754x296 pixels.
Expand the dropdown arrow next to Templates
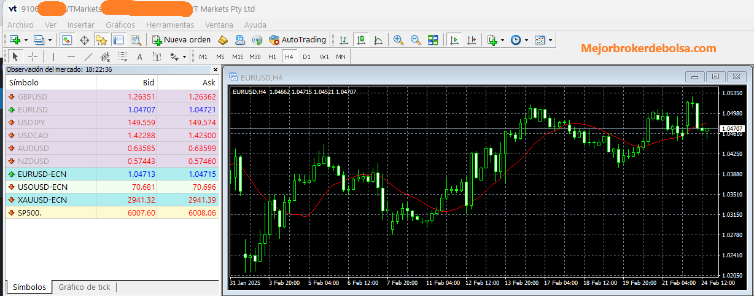[550, 40]
